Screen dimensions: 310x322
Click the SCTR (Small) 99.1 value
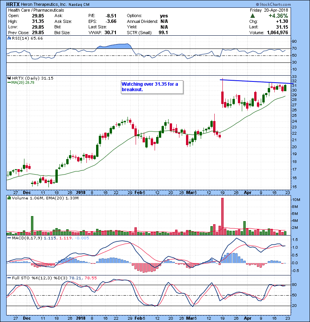(163, 33)
